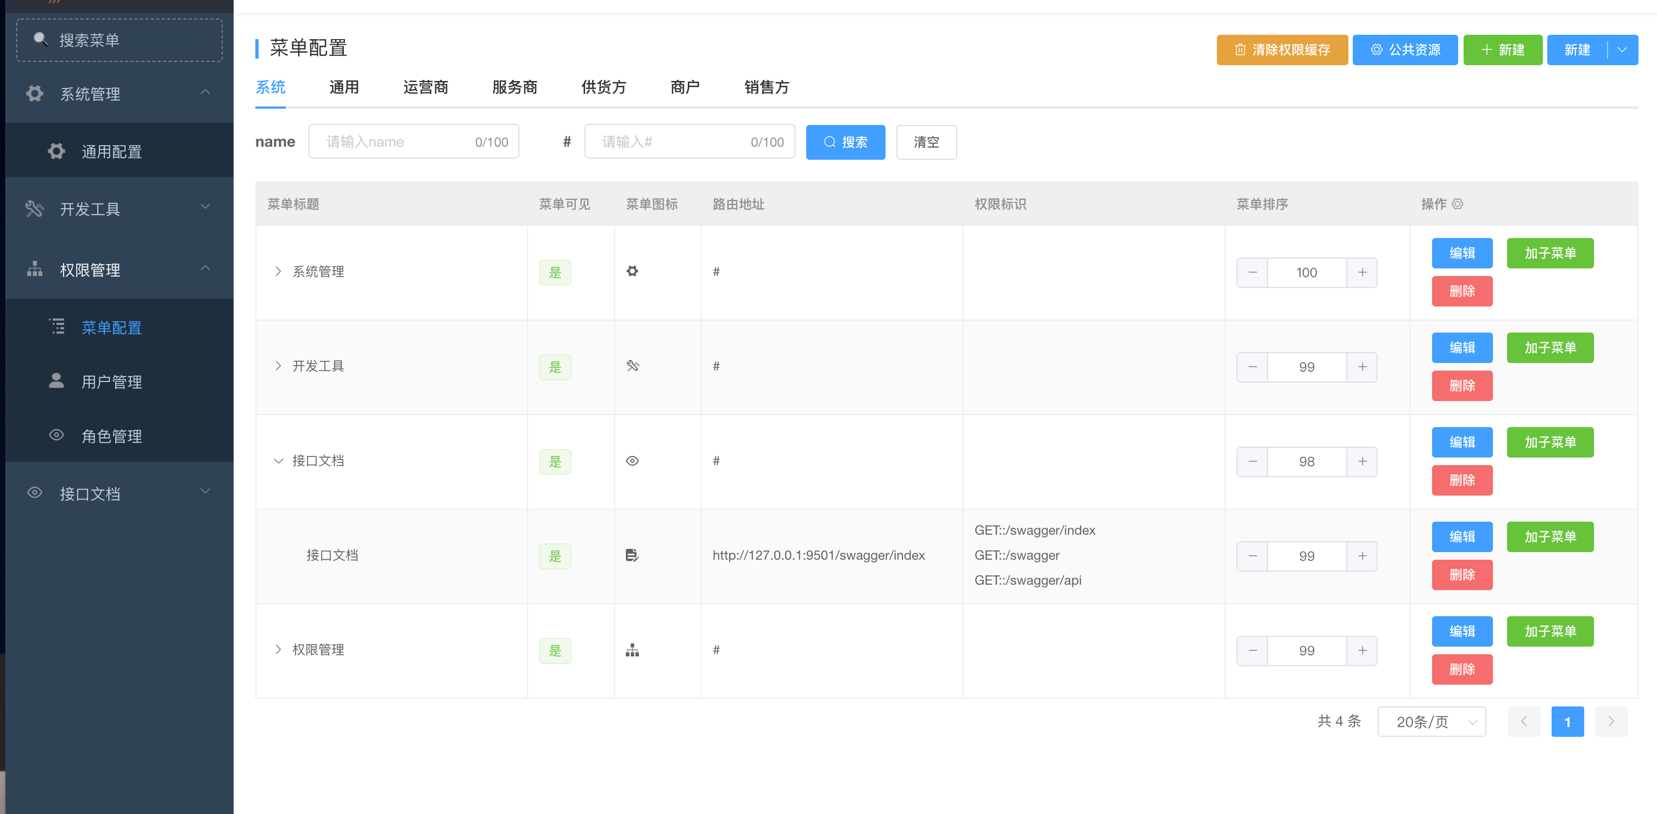Delete the 权限管理 menu row
The width and height of the screenshot is (1657, 814).
pos(1461,669)
